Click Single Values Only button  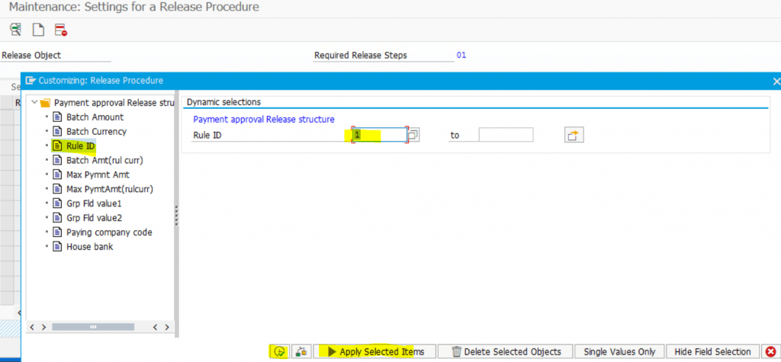pyautogui.click(x=619, y=351)
